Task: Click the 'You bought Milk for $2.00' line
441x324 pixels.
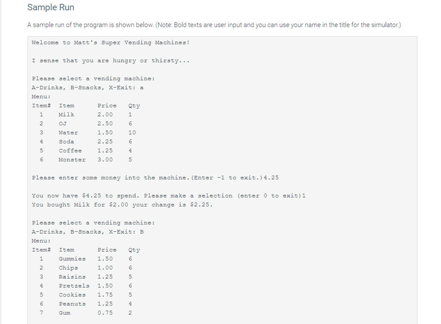Action: (122, 205)
